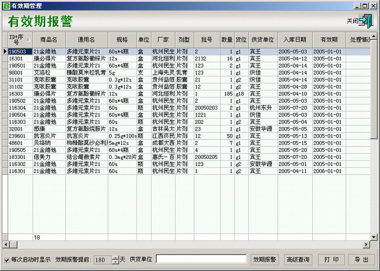
Task: Click the 打印 print button
Action: (x=332, y=260)
